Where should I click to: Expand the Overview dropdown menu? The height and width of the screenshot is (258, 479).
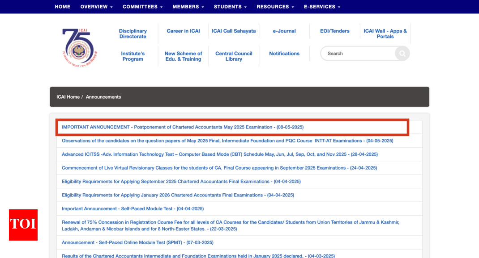pos(96,7)
